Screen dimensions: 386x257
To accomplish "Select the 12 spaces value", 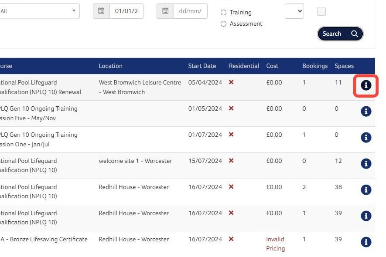I will tap(338, 161).
